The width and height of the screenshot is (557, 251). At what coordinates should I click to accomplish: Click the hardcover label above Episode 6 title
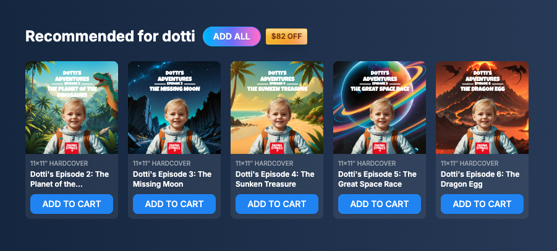(470, 164)
